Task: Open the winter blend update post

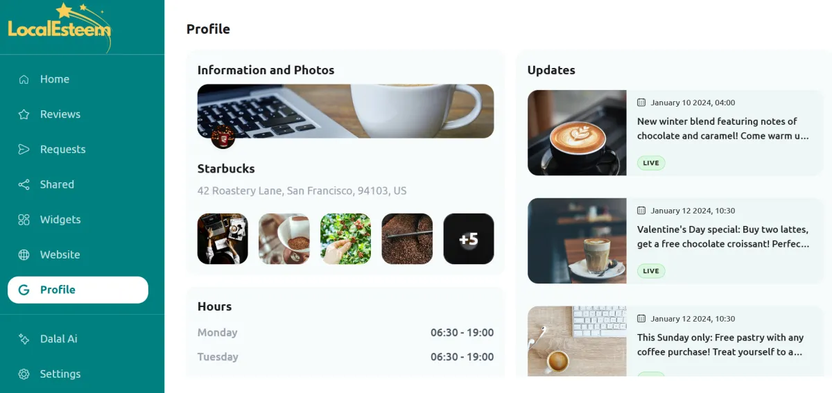Action: pos(676,132)
